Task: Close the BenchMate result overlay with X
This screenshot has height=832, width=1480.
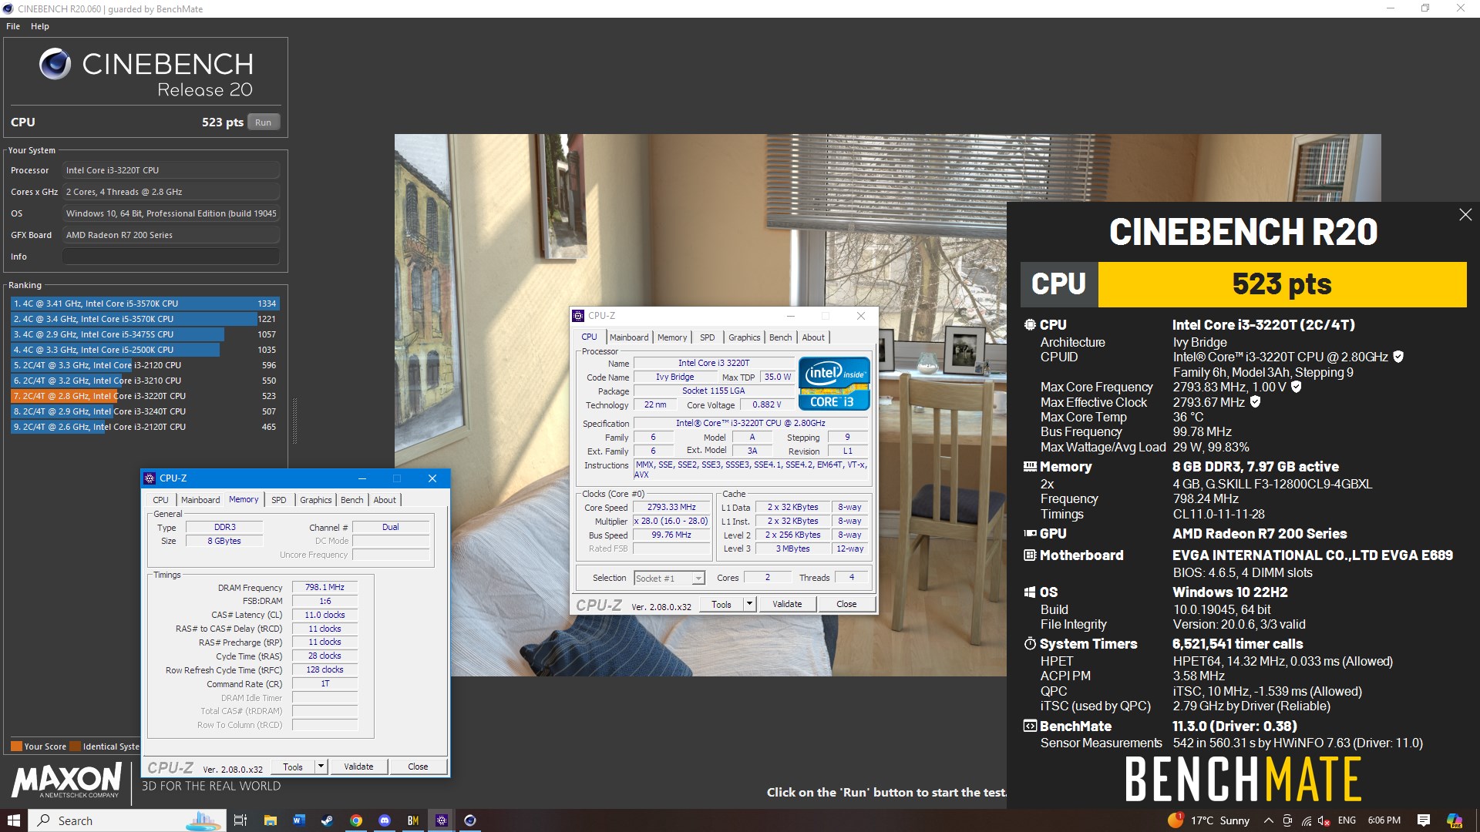Action: [1465, 215]
